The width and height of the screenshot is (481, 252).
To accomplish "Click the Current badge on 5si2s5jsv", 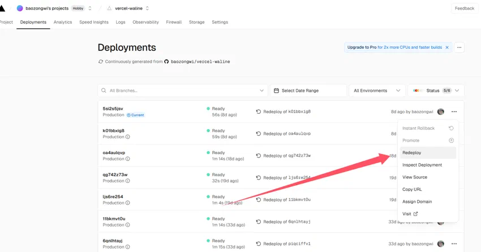I will click(136, 115).
